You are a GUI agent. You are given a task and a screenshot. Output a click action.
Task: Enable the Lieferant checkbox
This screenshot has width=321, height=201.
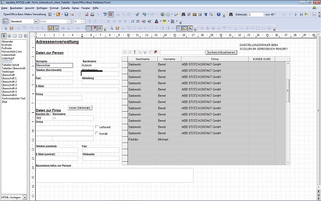(97, 127)
